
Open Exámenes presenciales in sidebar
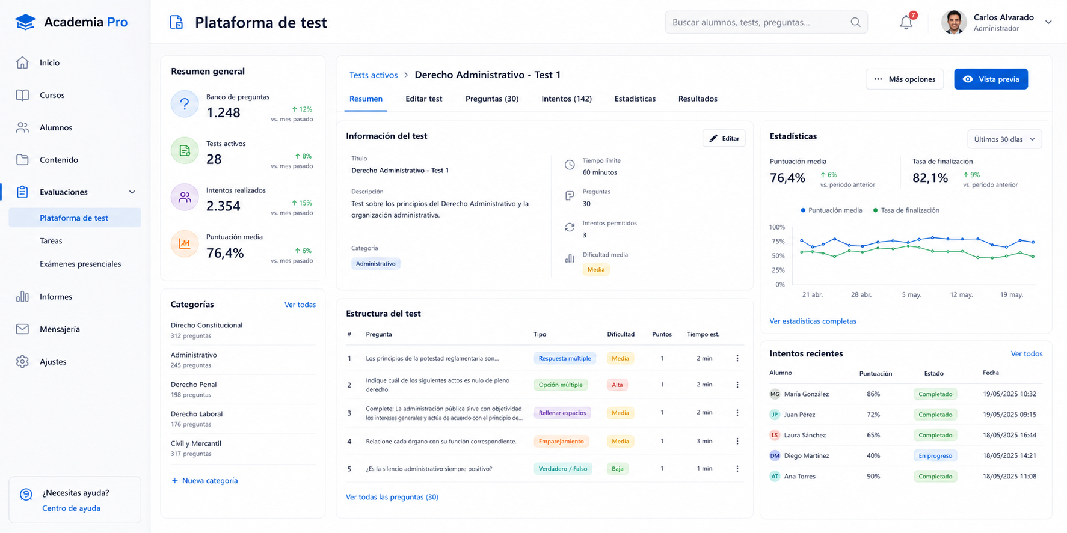pyautogui.click(x=81, y=264)
